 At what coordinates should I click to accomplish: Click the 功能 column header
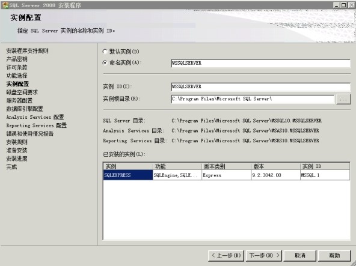(177, 166)
